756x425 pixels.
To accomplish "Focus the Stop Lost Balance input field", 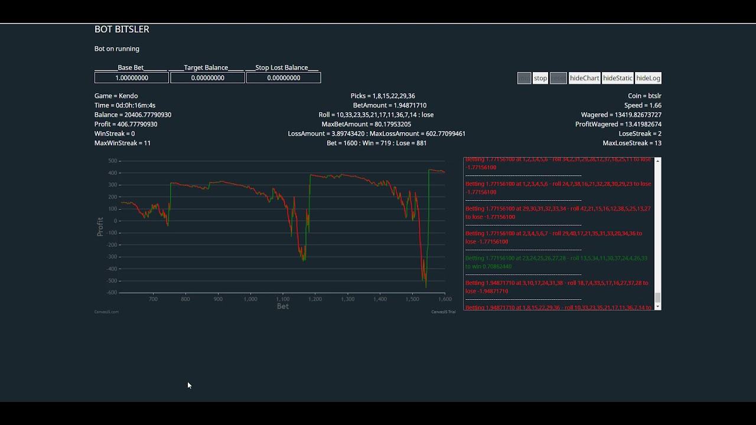I will point(283,78).
